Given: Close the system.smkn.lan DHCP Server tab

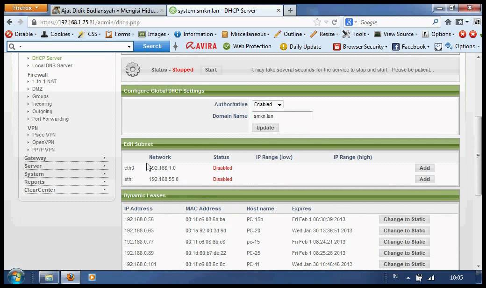Looking at the screenshot, I should click(279, 11).
